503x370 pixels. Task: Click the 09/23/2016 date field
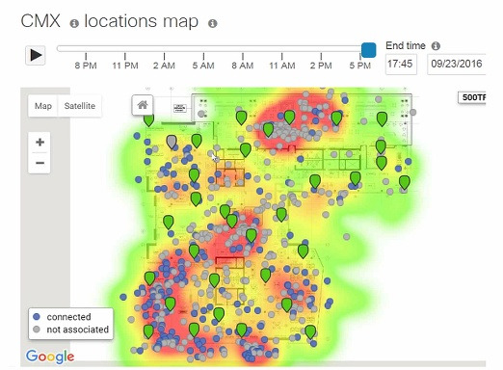[x=457, y=65]
